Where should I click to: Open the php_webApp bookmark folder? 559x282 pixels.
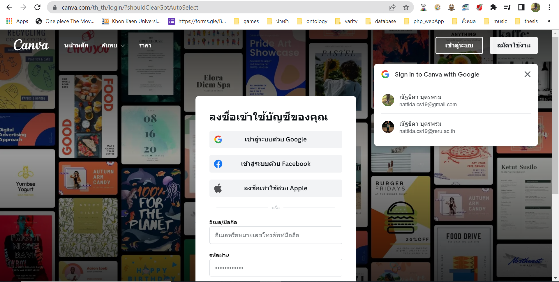pyautogui.click(x=424, y=21)
